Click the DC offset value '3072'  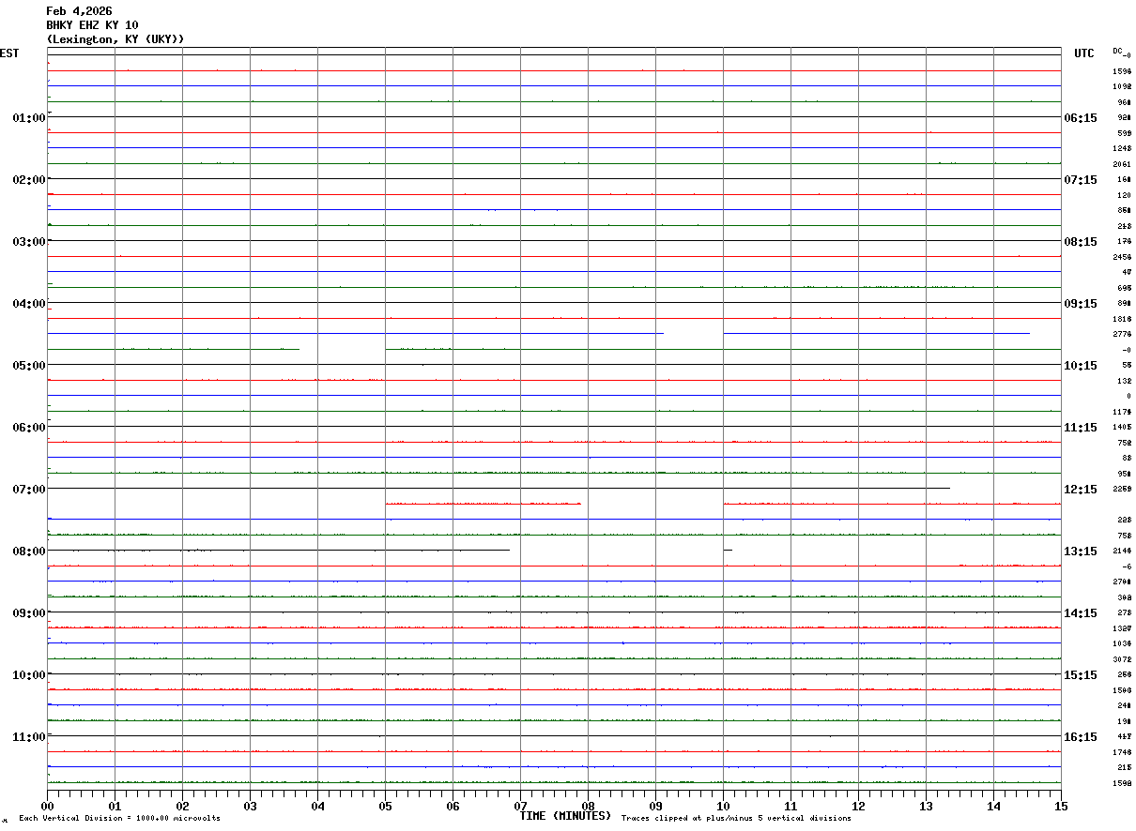[x=1122, y=659]
